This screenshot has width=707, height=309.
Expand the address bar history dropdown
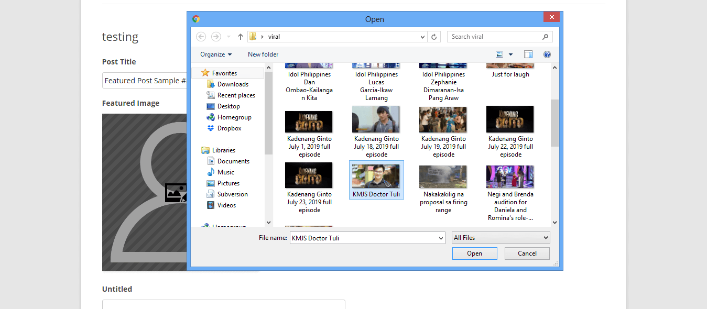(423, 37)
